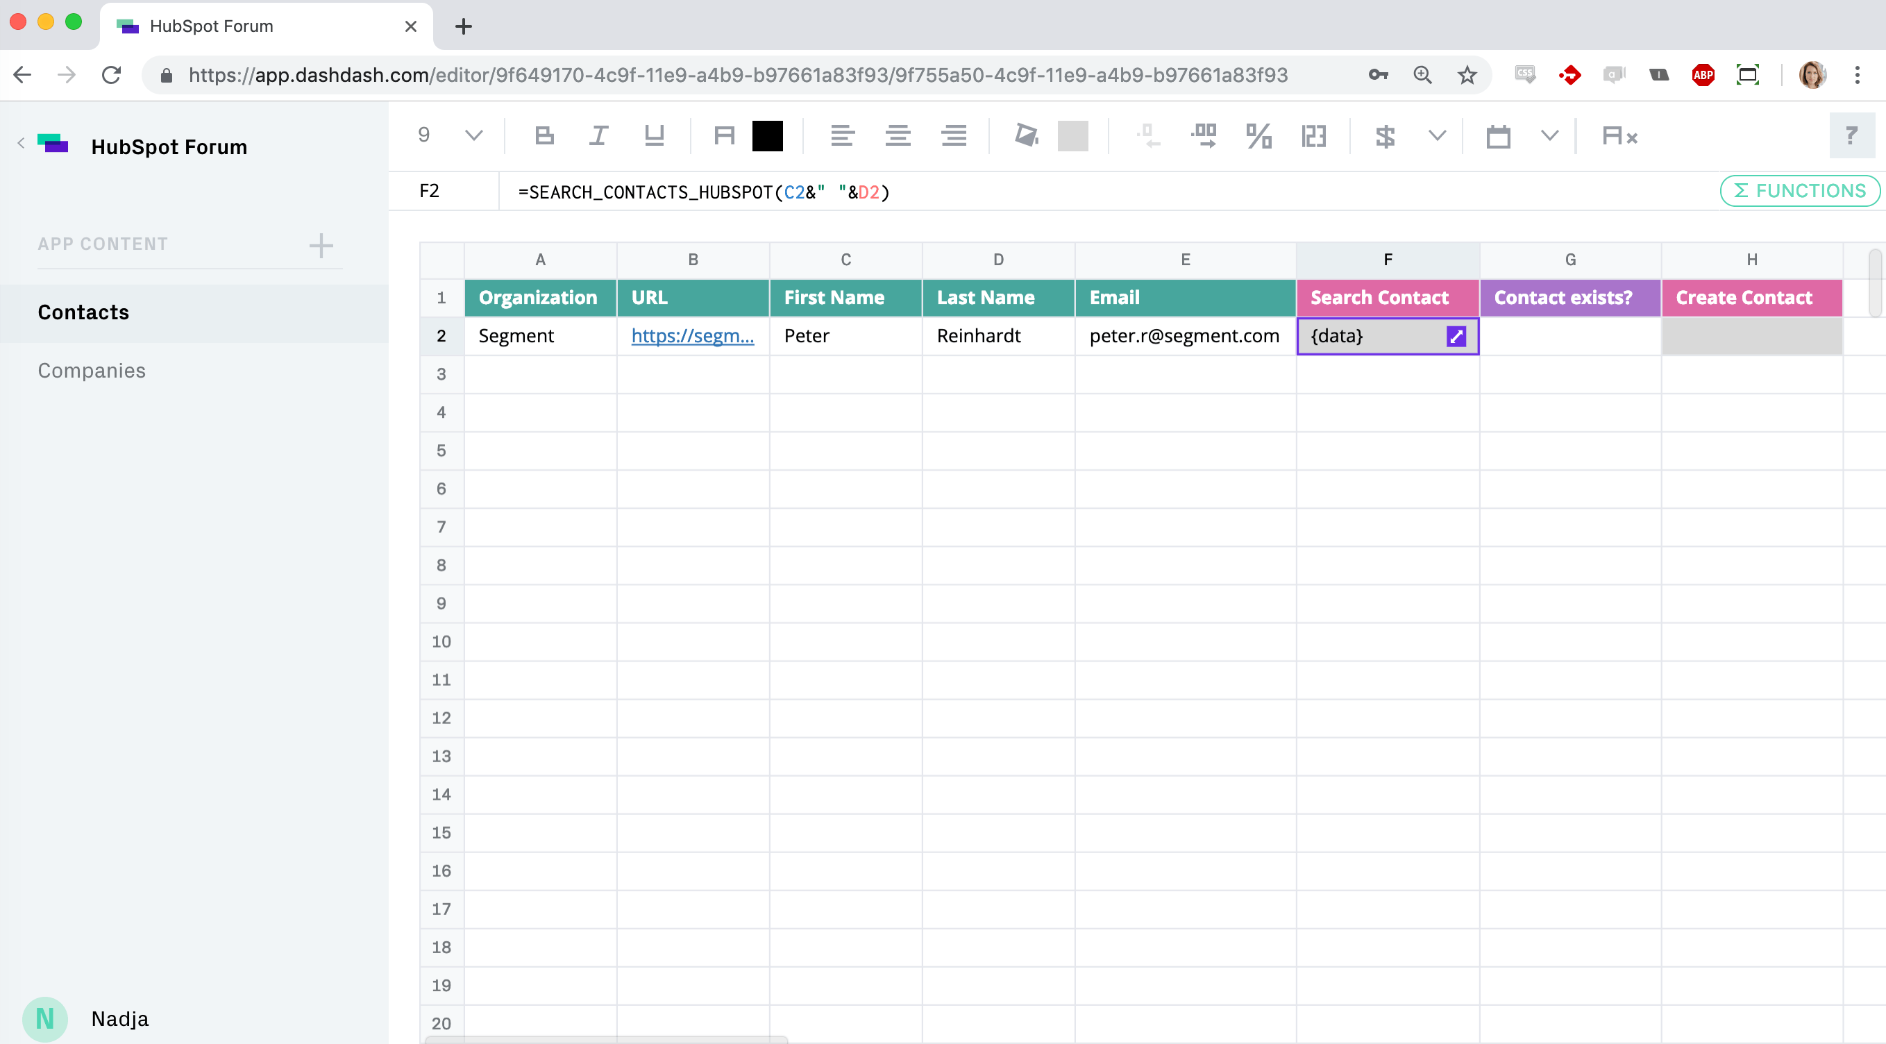1886x1044 pixels.
Task: Open a new browser tab
Action: click(463, 26)
